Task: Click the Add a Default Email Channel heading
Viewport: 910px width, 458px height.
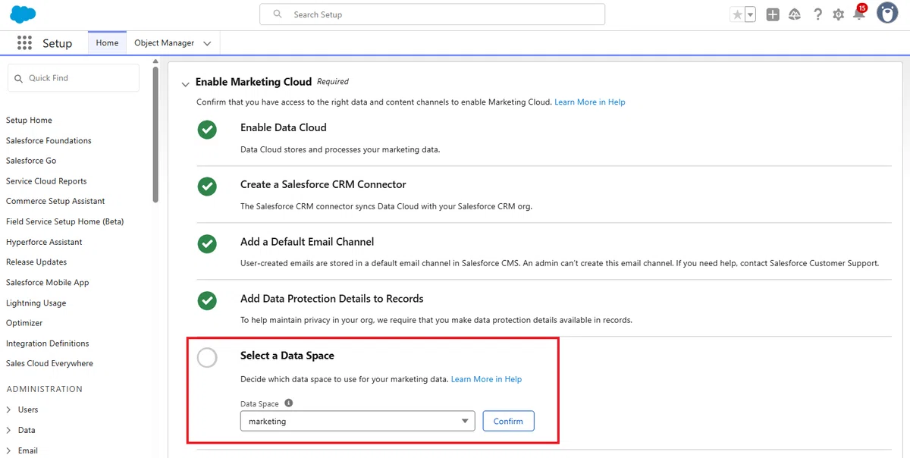Action: click(x=307, y=241)
